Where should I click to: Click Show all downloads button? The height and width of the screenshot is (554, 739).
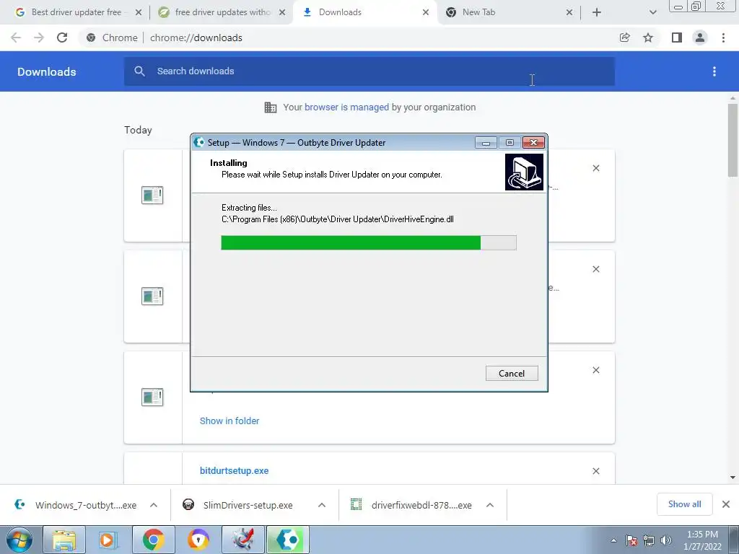click(684, 504)
